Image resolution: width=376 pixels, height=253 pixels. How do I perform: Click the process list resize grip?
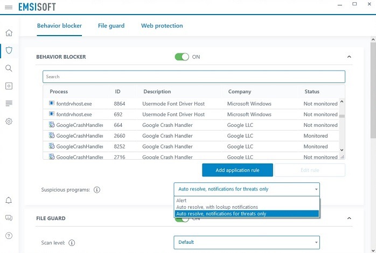point(343,157)
